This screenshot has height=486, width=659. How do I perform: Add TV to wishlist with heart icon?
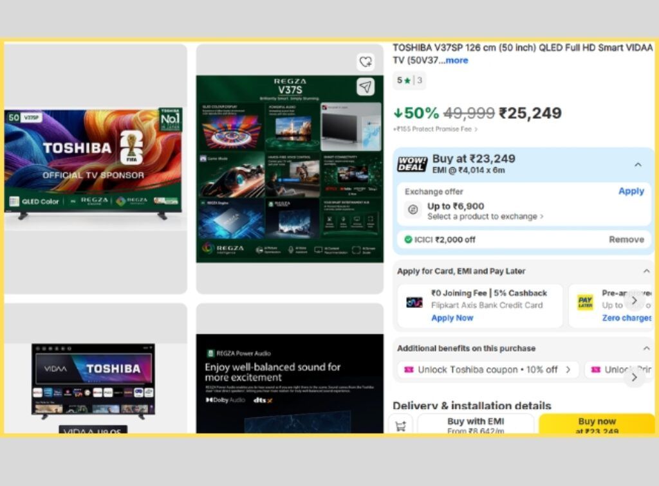click(366, 62)
